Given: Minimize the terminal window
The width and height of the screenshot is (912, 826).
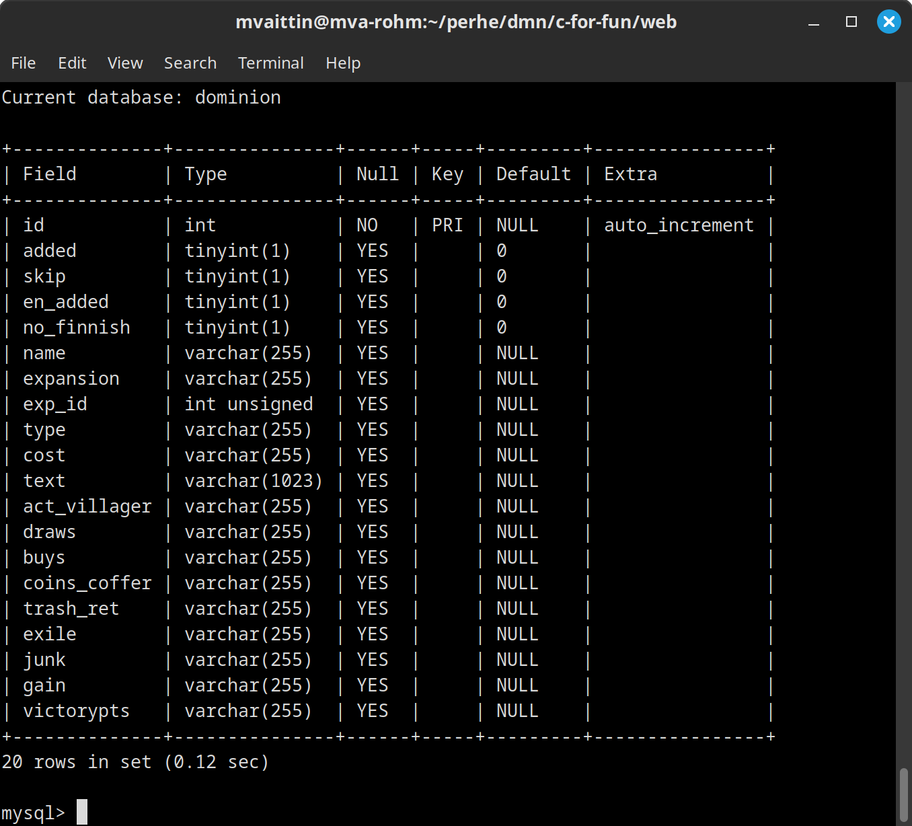Looking at the screenshot, I should tap(814, 22).
